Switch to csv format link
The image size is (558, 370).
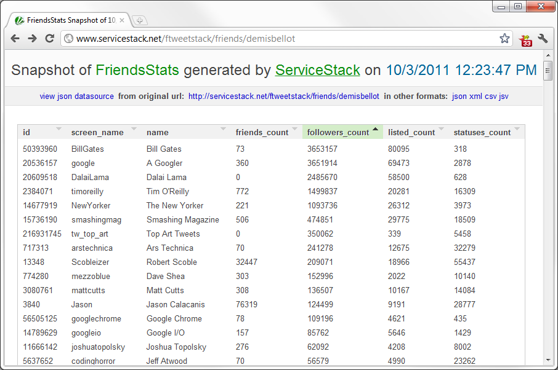[491, 96]
